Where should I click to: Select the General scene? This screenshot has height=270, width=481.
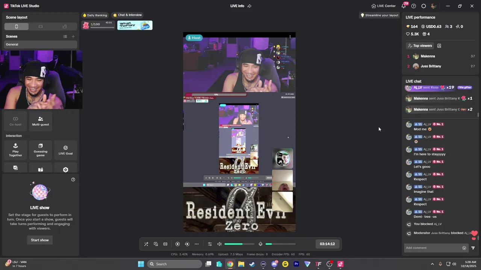(x=41, y=44)
